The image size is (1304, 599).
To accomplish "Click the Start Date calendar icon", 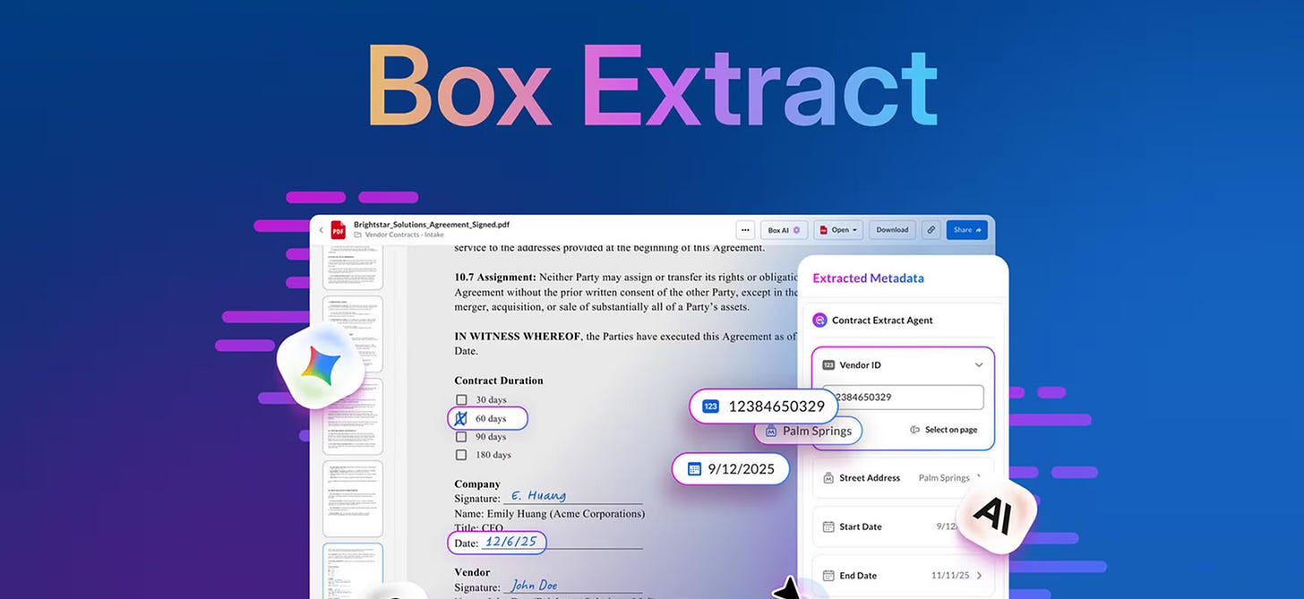I will tap(828, 526).
